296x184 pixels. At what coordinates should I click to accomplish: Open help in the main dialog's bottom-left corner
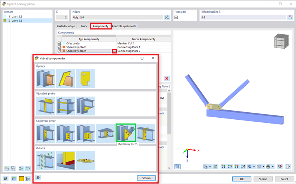5,179
